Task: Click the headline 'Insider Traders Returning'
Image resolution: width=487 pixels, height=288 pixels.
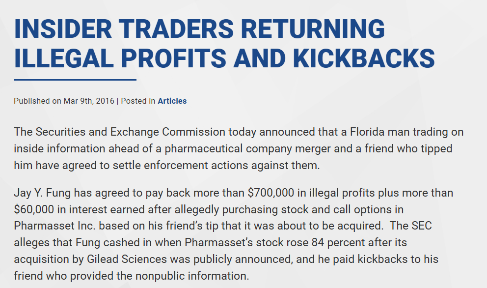Action: click(x=199, y=29)
